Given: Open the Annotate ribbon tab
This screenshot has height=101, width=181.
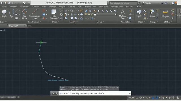Looking at the screenshot, I should pyautogui.click(x=13, y=7).
